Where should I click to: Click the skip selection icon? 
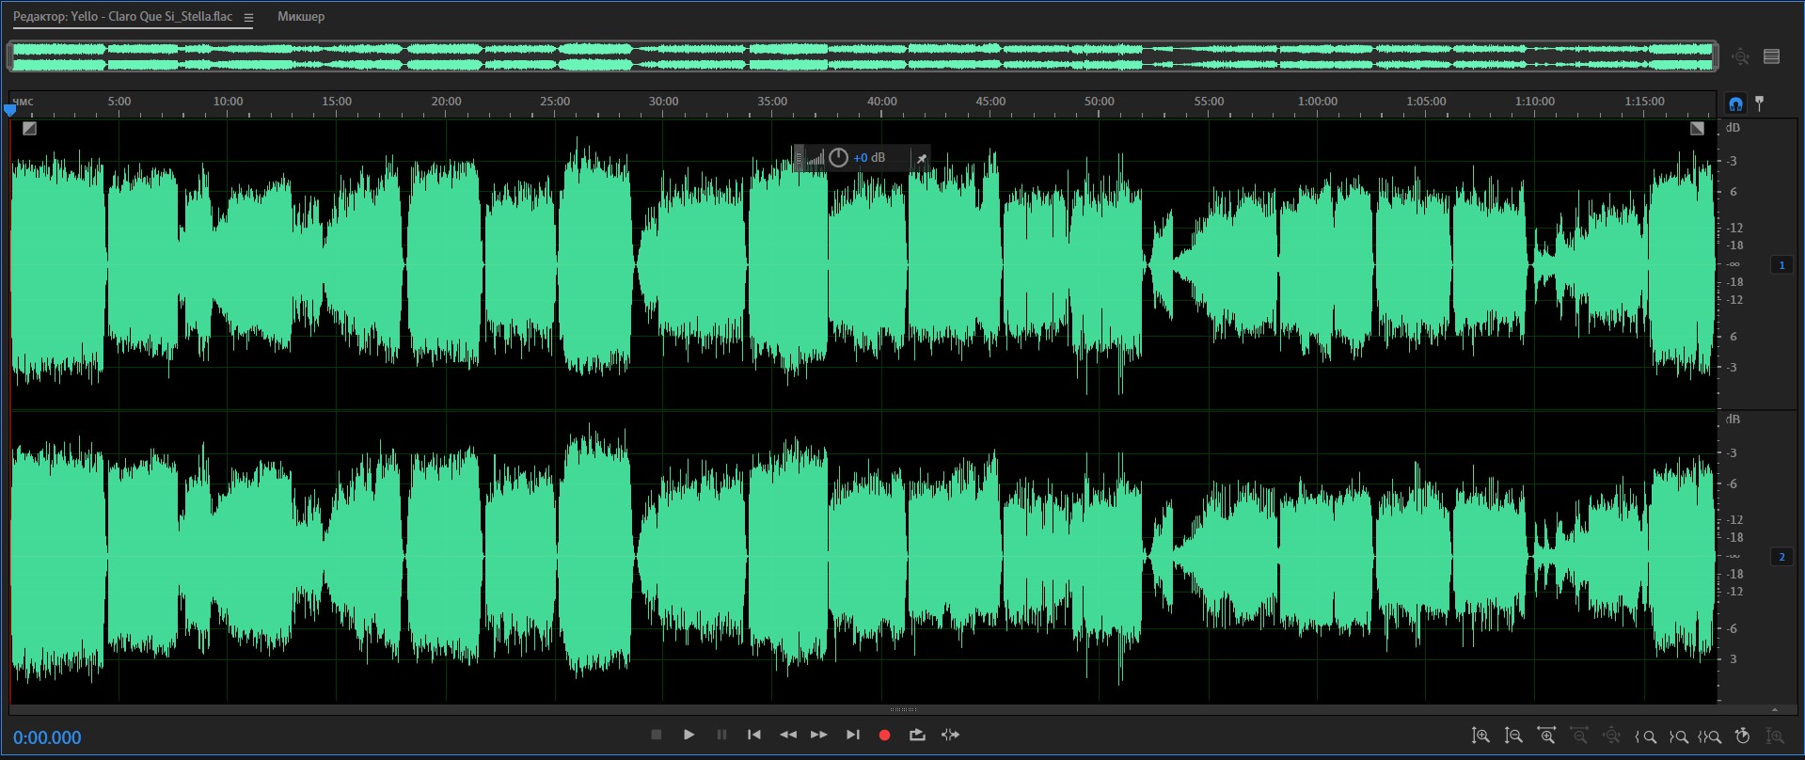tap(951, 735)
